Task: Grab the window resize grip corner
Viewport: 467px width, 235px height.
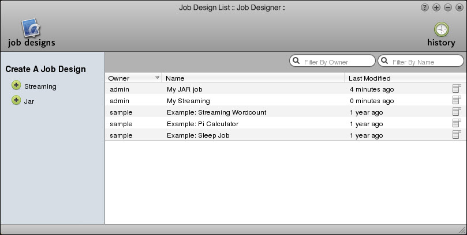Action: pos(461,229)
